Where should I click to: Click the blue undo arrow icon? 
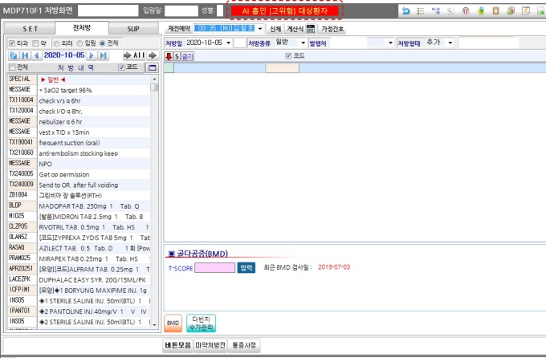pos(406,10)
